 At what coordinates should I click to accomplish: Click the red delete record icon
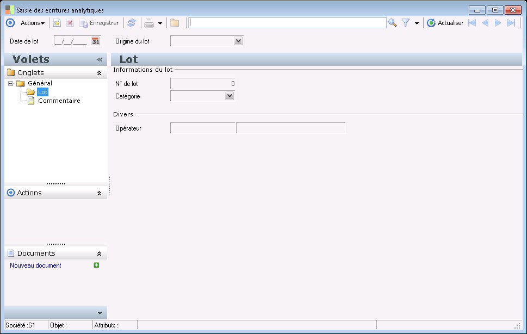tap(70, 23)
